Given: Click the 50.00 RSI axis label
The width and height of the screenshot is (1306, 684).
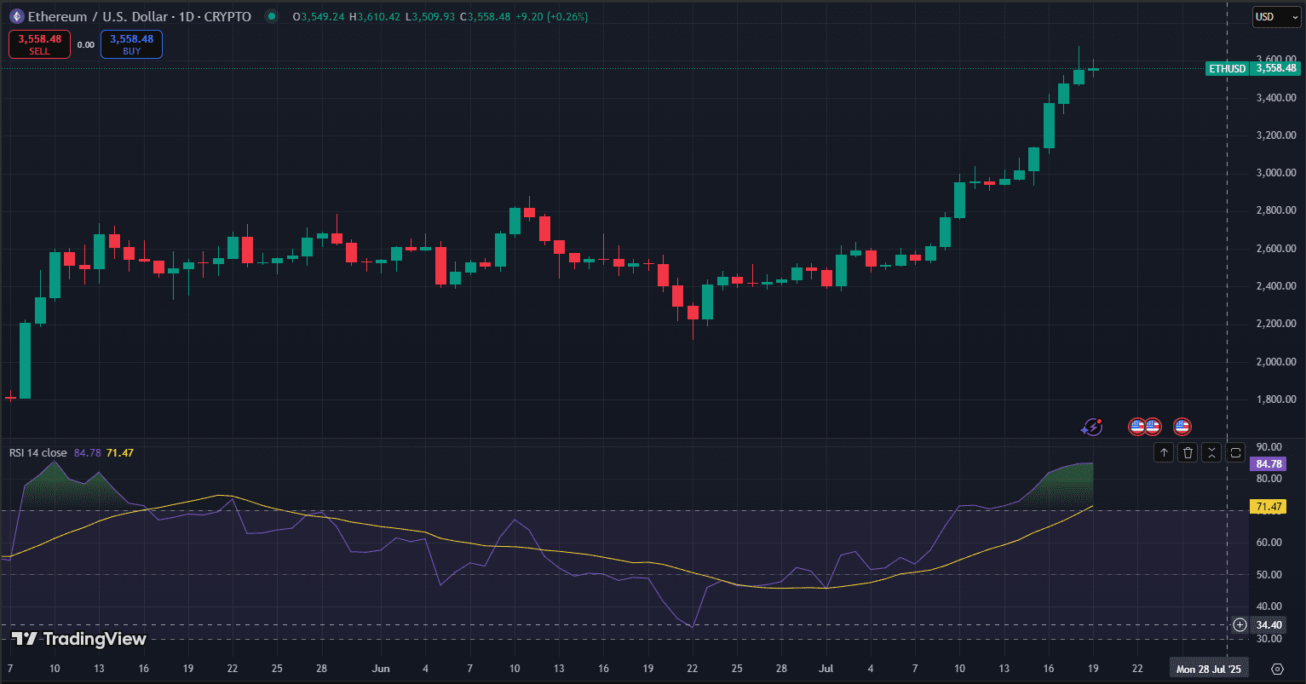Looking at the screenshot, I should click(x=1269, y=575).
